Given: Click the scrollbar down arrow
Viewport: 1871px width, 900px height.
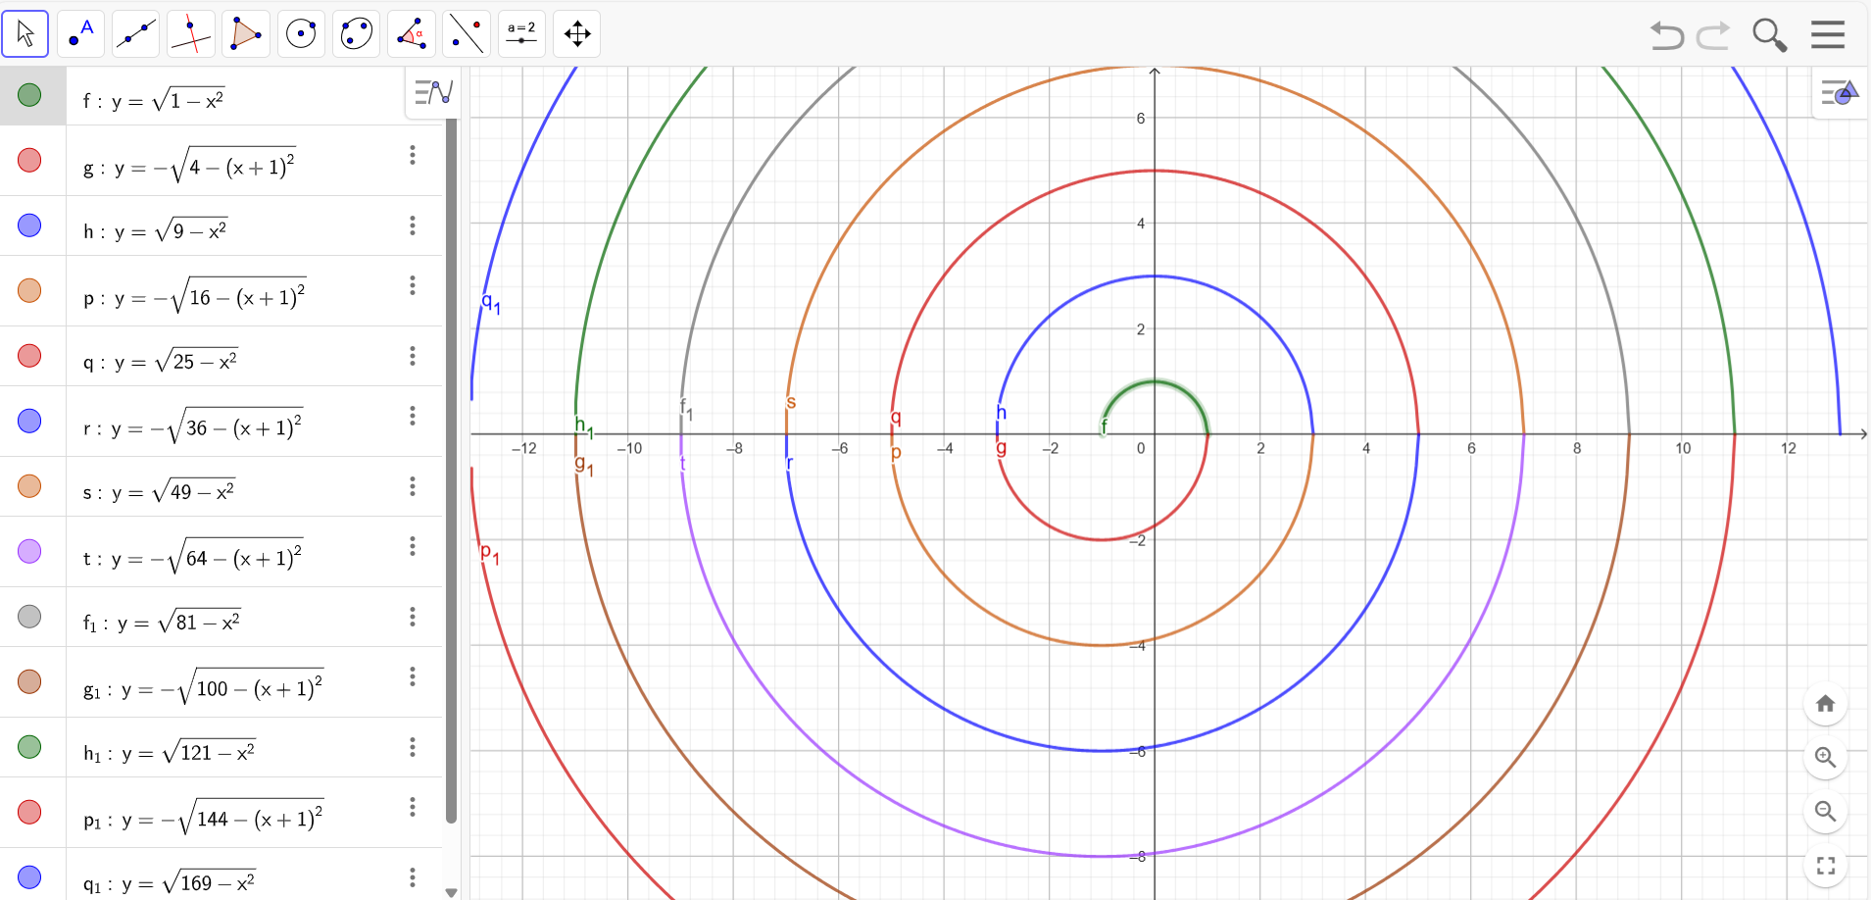Looking at the screenshot, I should (x=451, y=892).
